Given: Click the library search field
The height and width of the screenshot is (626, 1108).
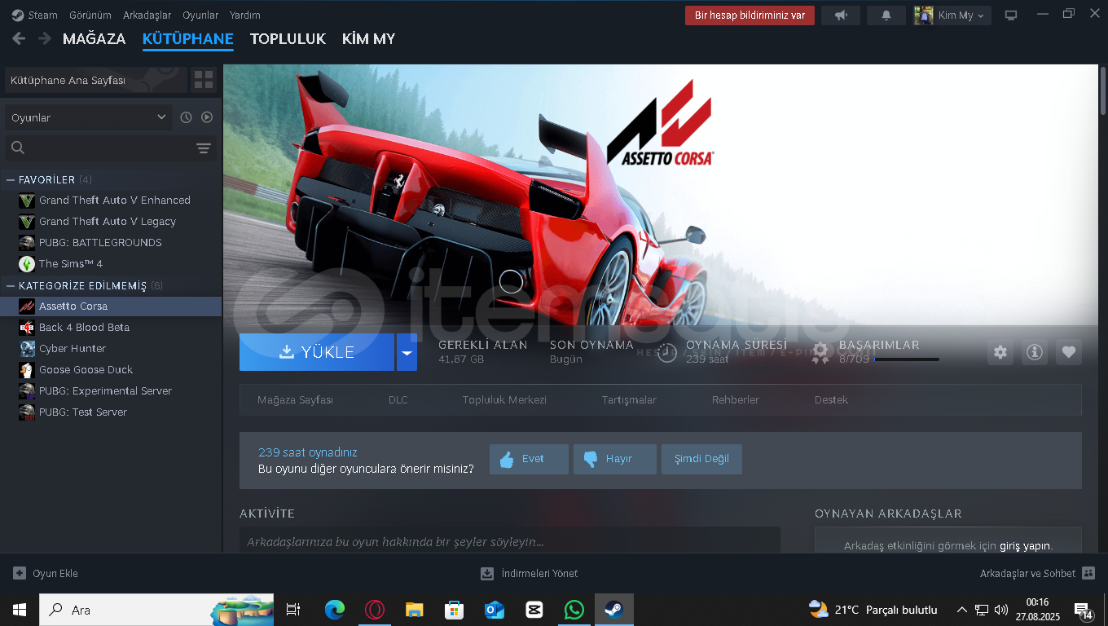Looking at the screenshot, I should coord(98,148).
